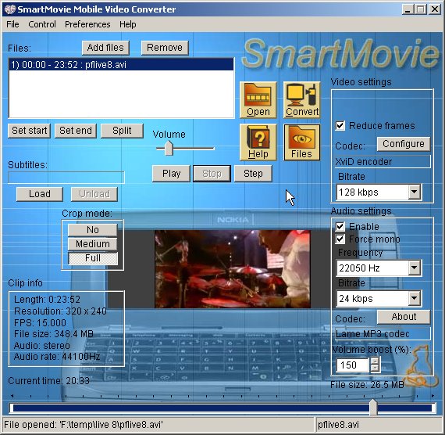Click the Subtitles path field
Viewport: 445px width, 435px height.
coord(66,178)
